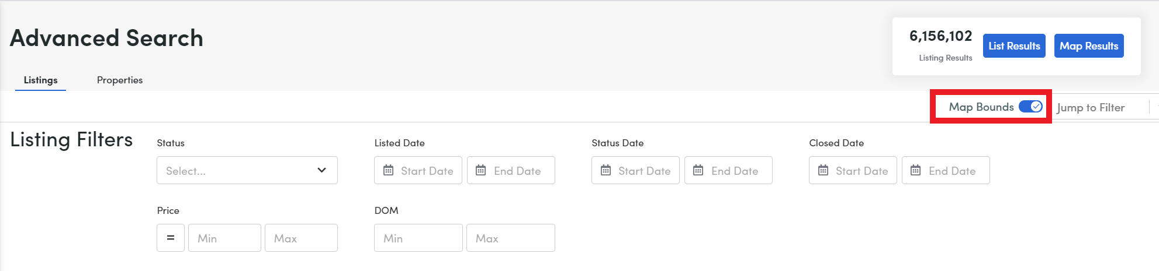Click calendar icon in Listed Date end field

(480, 170)
